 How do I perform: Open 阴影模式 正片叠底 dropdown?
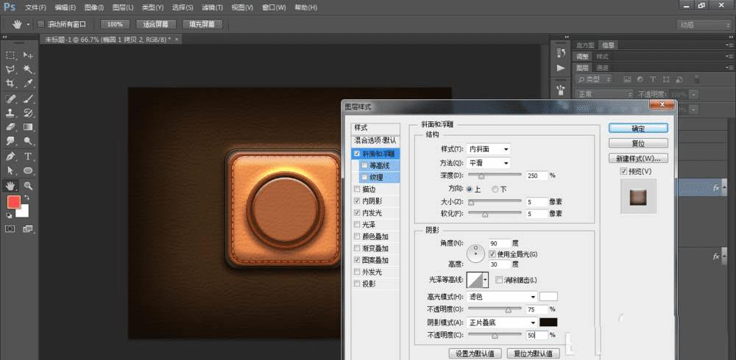(x=502, y=323)
